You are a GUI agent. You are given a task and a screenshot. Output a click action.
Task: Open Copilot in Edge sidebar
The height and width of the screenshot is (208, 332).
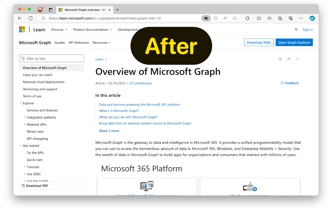click(312, 18)
